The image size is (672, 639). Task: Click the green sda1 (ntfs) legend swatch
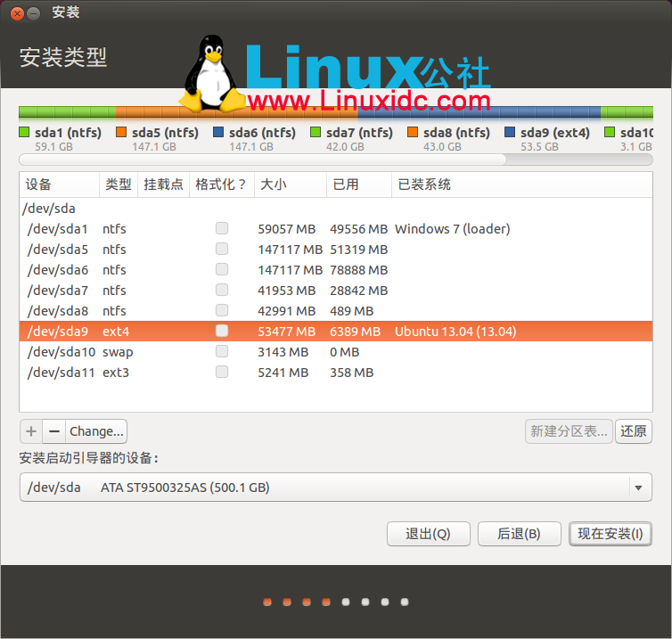[x=24, y=132]
